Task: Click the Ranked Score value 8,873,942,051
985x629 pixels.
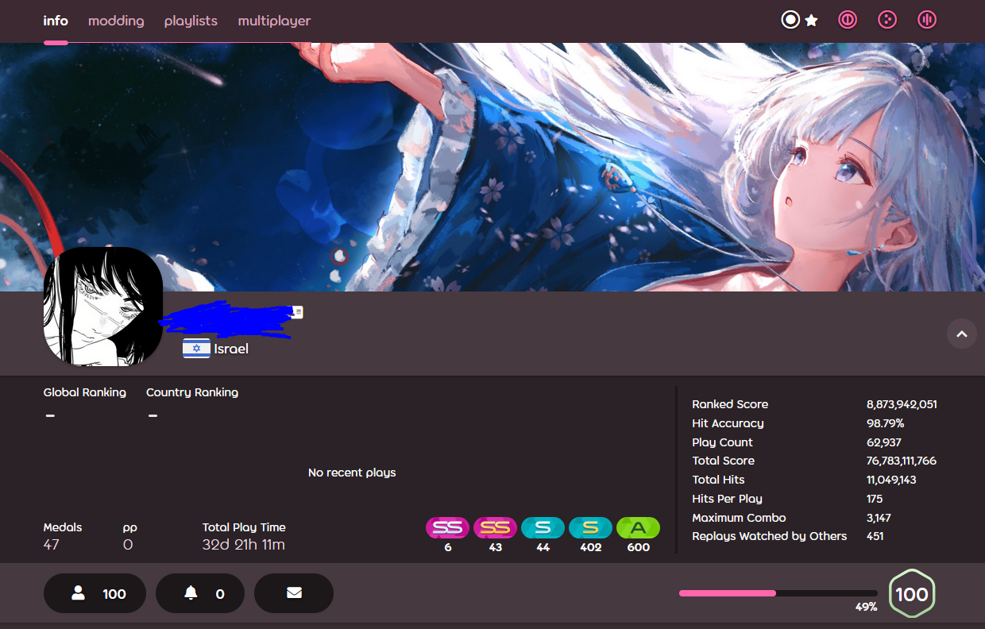Action: (902, 404)
